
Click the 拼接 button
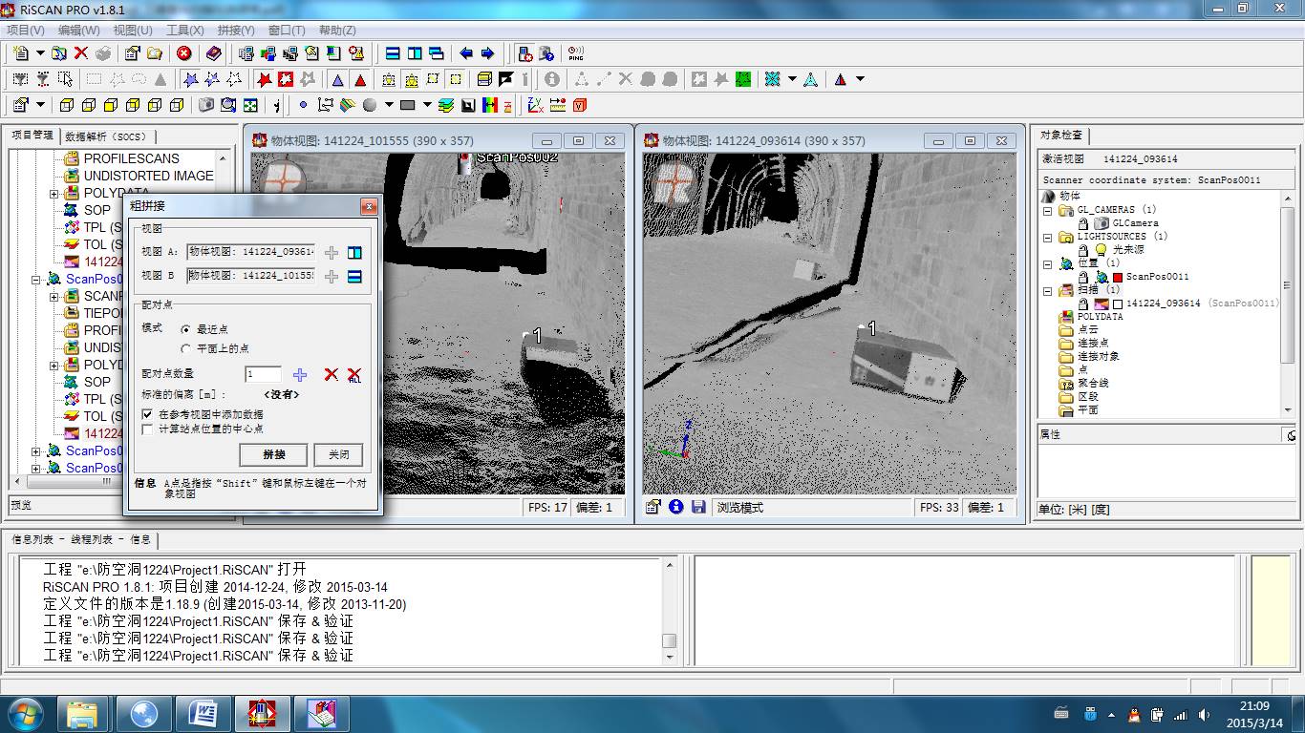[273, 454]
